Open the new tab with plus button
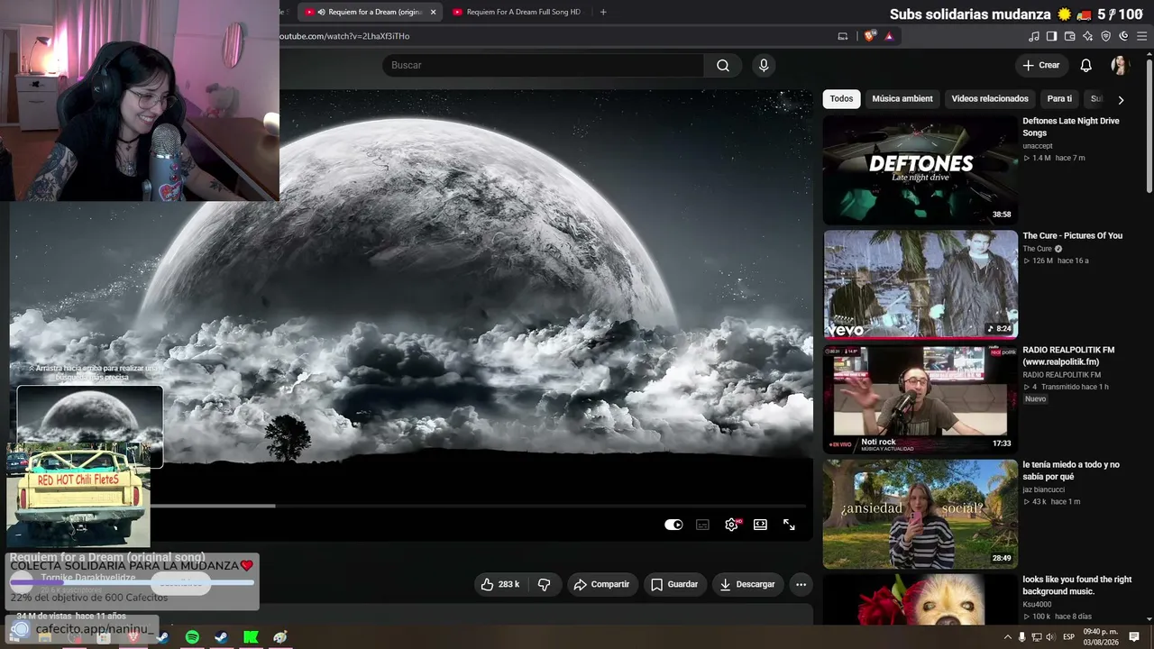 (603, 12)
